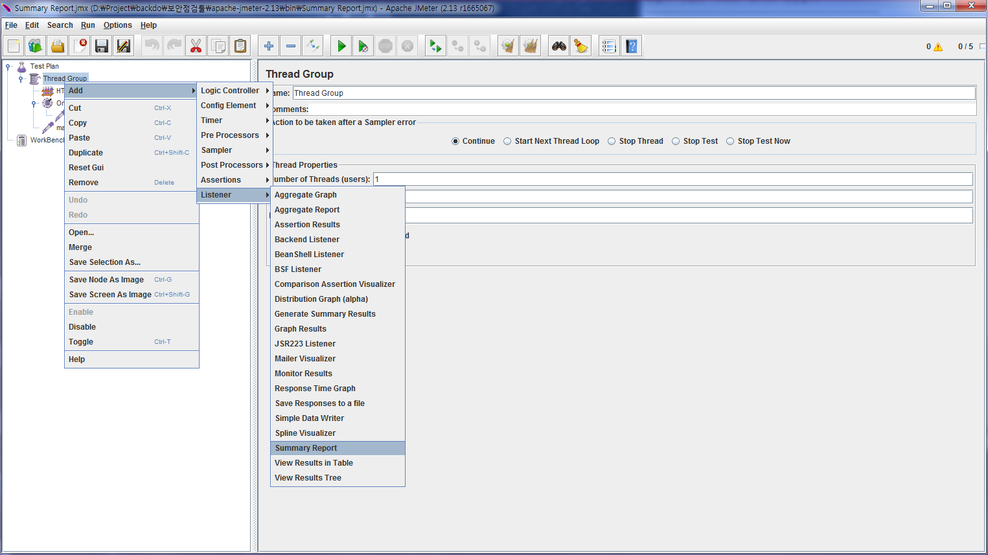Click the Toggle enable/disable icon
988x555 pixels.
312,46
